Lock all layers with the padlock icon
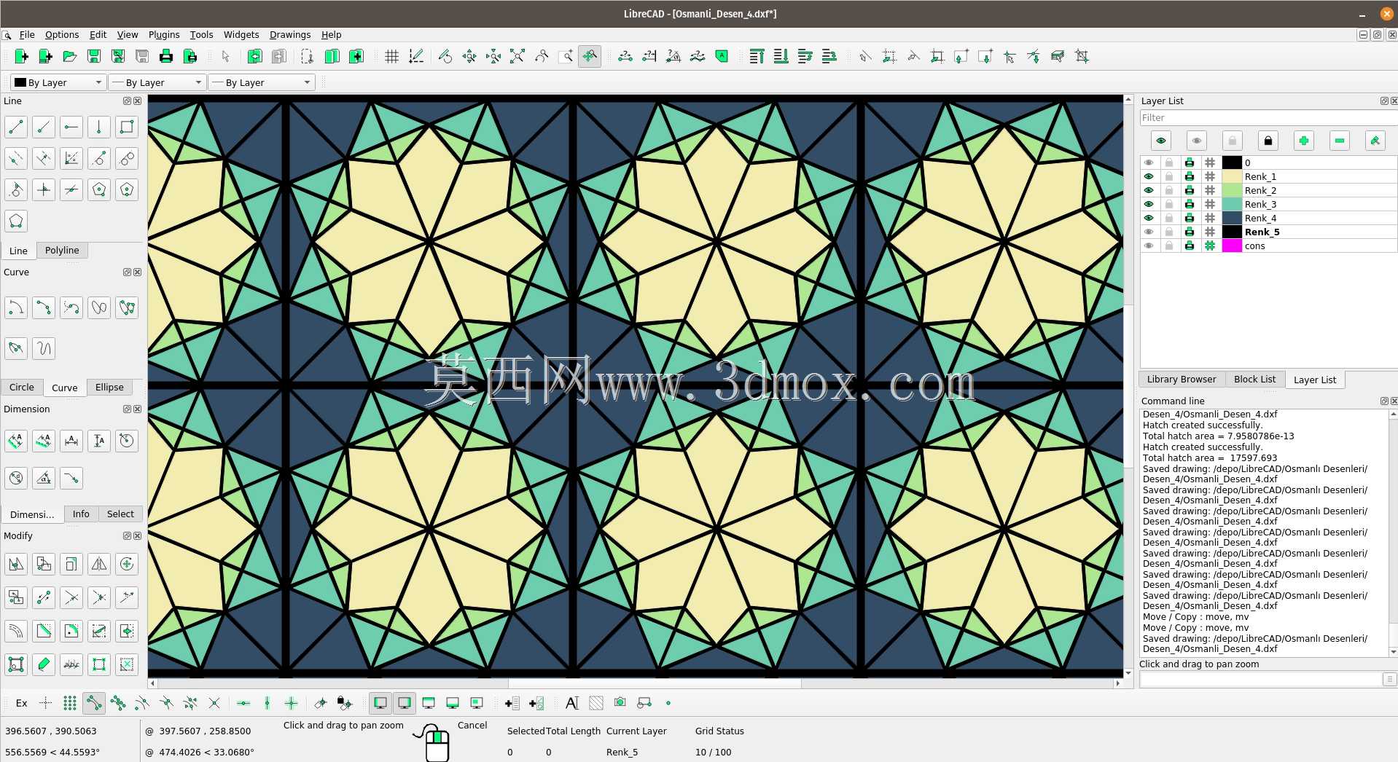 point(1268,141)
